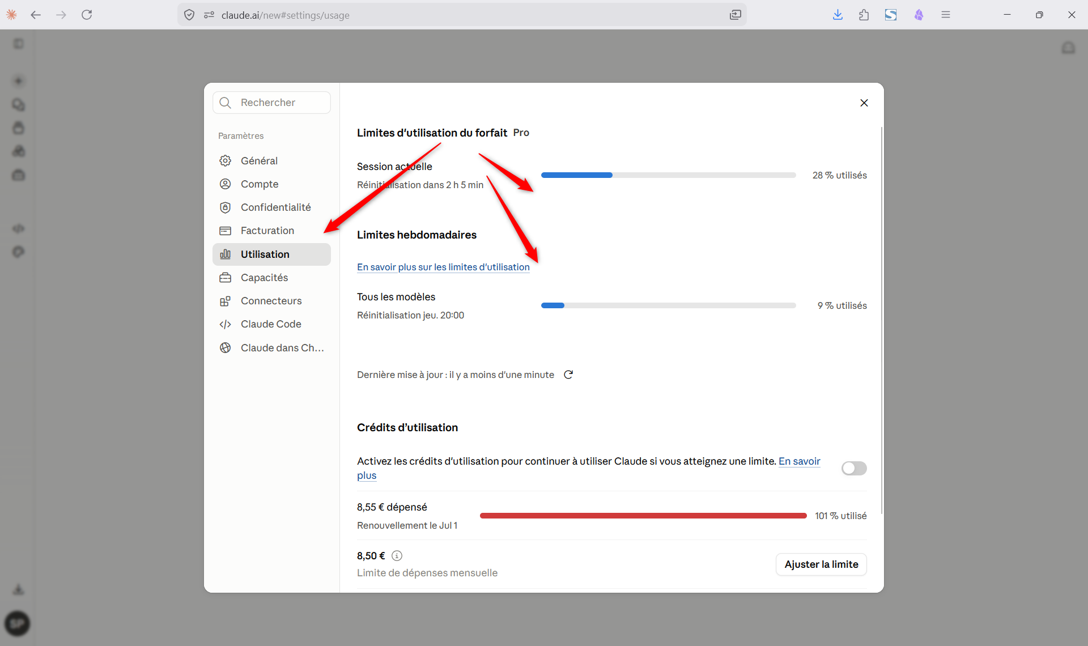Viewport: 1088px width, 646px height.
Task: Open En savoir plus sur les limites d'utilisation link
Action: [x=443, y=267]
